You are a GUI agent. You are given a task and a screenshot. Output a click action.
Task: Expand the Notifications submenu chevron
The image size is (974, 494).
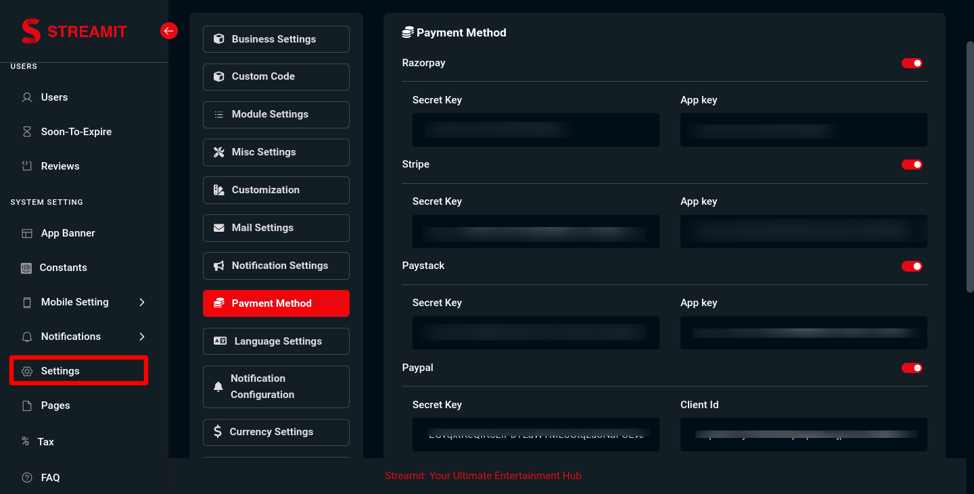click(142, 337)
